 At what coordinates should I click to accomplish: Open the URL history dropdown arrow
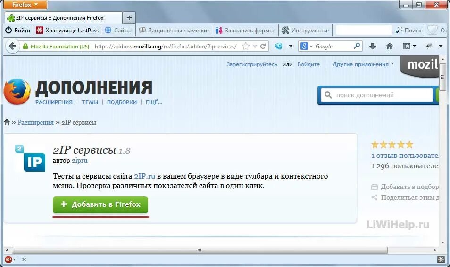tap(255, 47)
